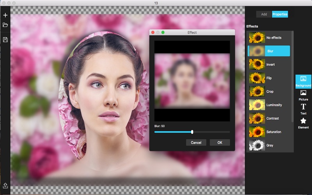The height and width of the screenshot is (195, 312).
Task: Pick the Luminosity effect
Action: point(269,105)
